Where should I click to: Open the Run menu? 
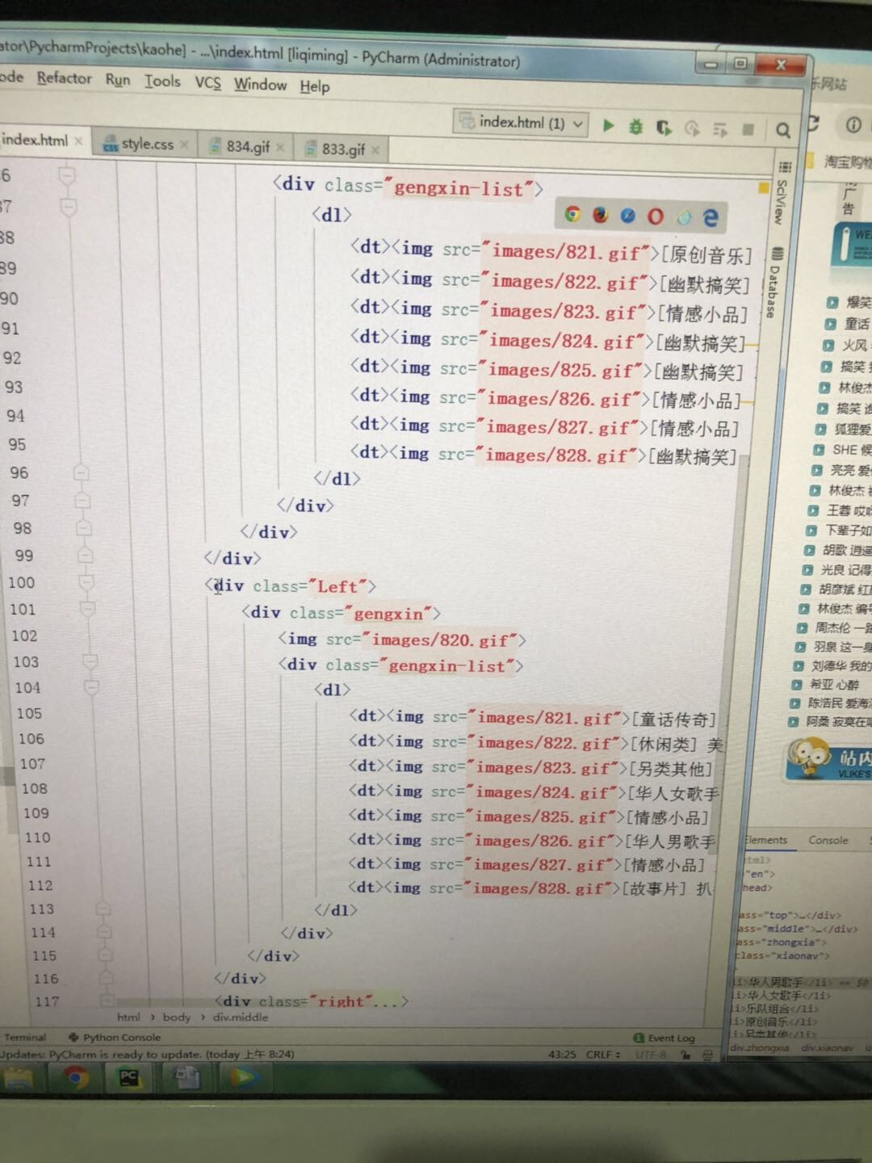118,80
